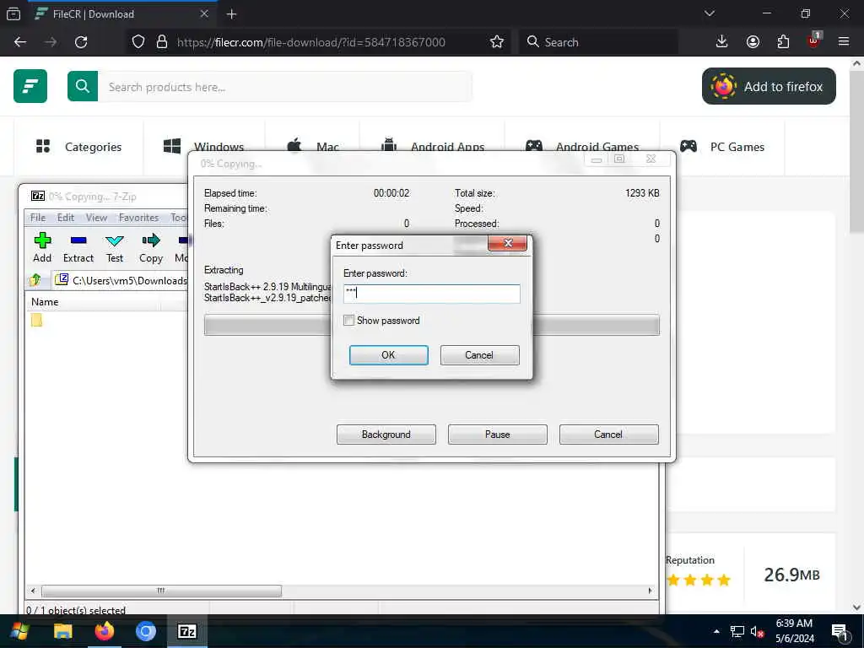Close the FileCR Download tab

(x=204, y=13)
